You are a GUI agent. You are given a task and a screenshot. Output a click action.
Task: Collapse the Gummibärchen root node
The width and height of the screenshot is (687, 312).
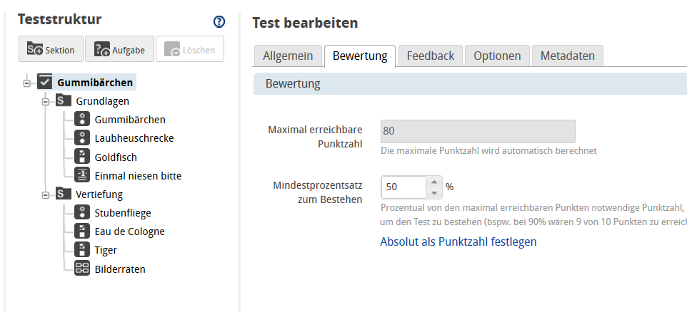[x=26, y=83]
